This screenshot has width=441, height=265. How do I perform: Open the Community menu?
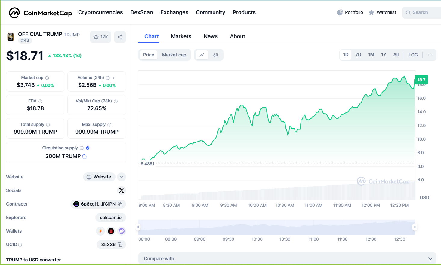(210, 12)
